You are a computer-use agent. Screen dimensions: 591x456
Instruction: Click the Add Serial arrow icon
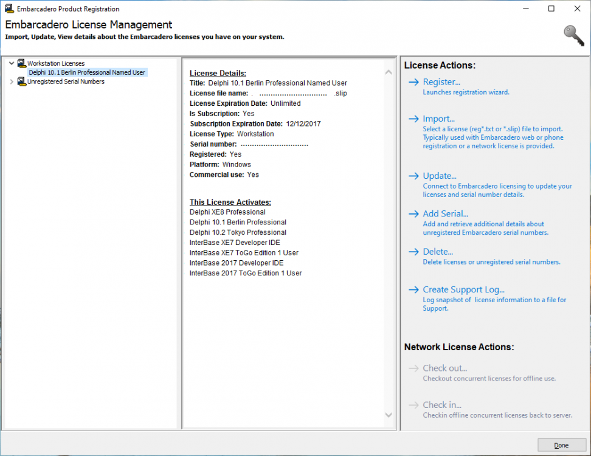click(413, 213)
